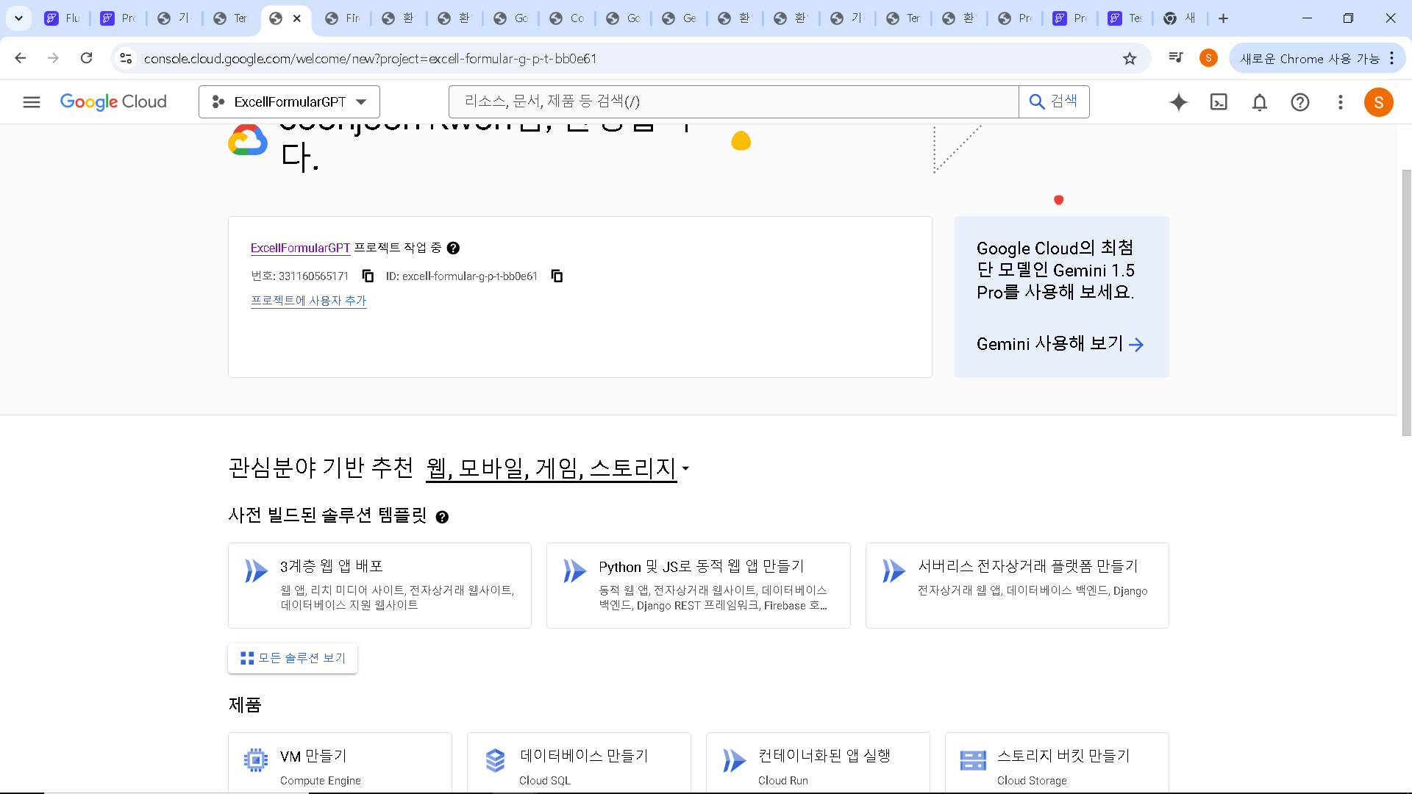Click the Chrome profile avatar S
This screenshot has width=1412, height=794.
click(1208, 58)
